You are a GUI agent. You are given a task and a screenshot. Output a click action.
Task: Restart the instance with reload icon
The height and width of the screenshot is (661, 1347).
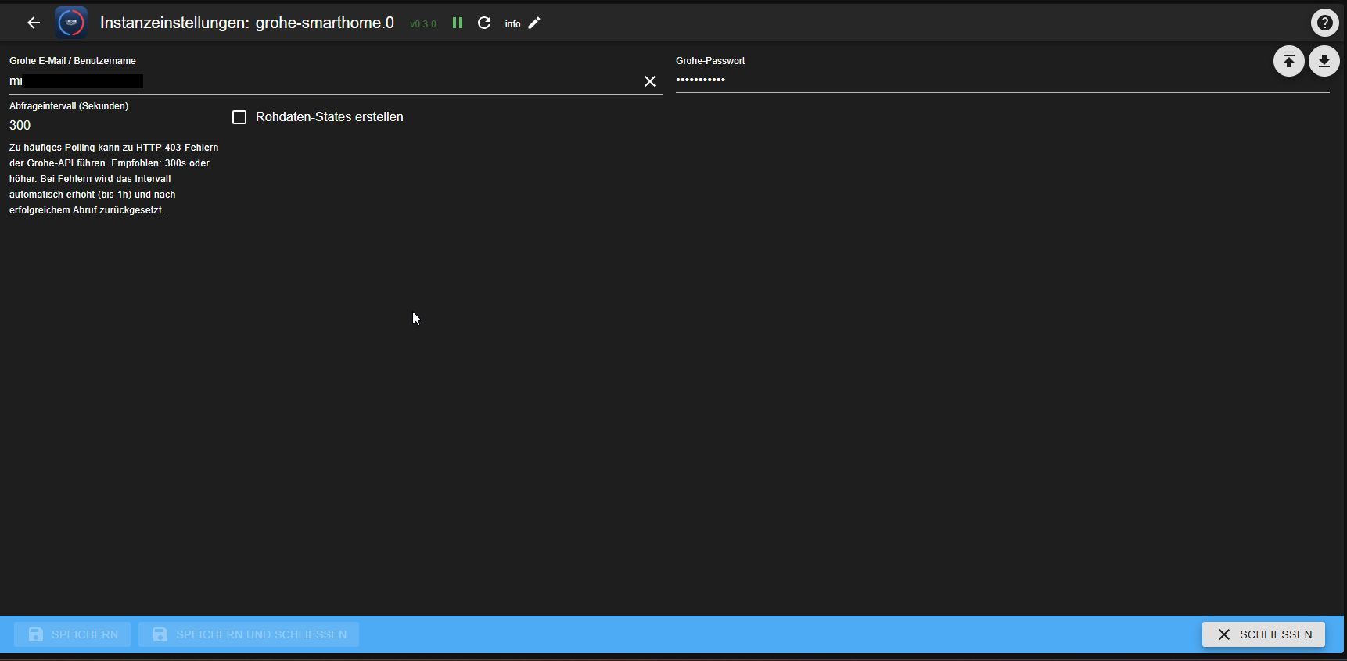[484, 23]
